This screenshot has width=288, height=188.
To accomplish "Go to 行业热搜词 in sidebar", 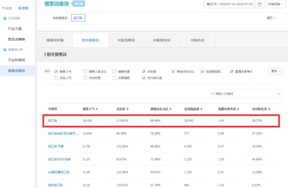I will click(16, 60).
